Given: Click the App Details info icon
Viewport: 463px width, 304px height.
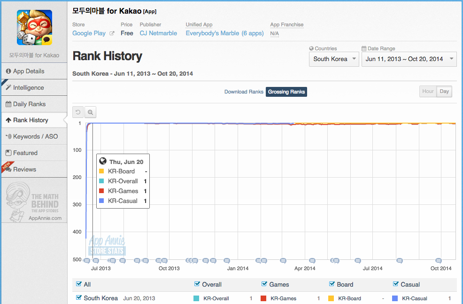Looking at the screenshot, I should coord(8,71).
